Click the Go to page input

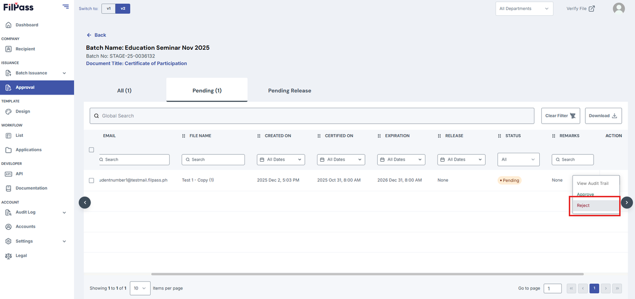tap(552, 288)
